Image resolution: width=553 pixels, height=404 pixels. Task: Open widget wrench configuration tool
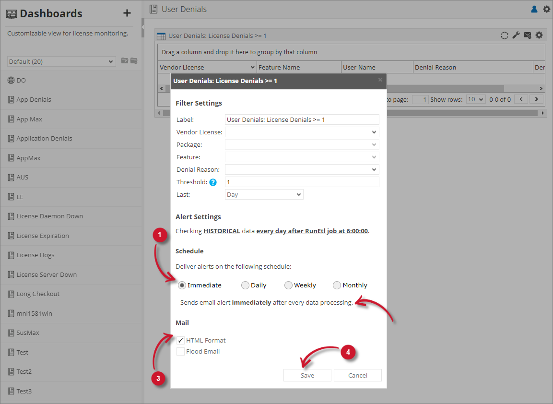(x=516, y=36)
